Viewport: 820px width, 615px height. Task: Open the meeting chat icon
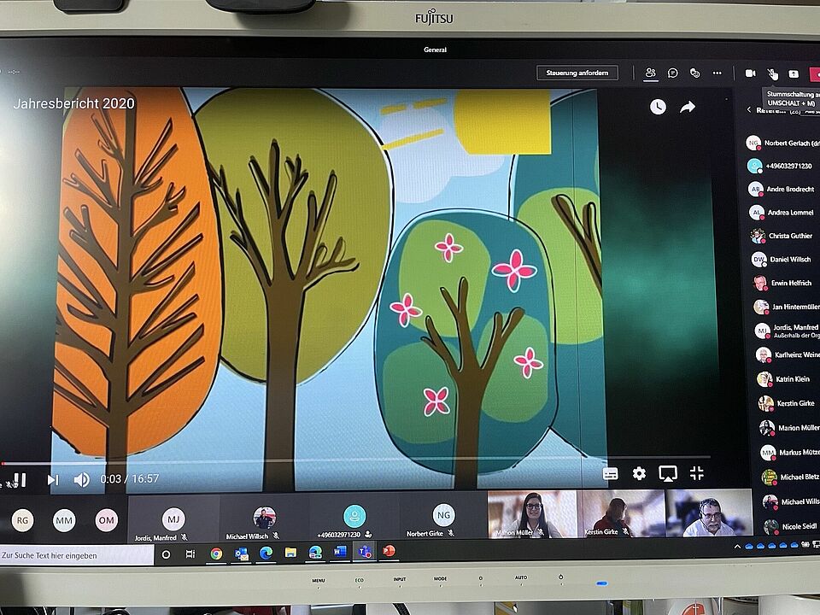click(x=672, y=73)
